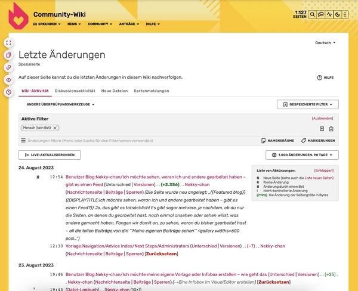
Task: Click Sperren link in 12:54 entry
Action: coord(134,192)
